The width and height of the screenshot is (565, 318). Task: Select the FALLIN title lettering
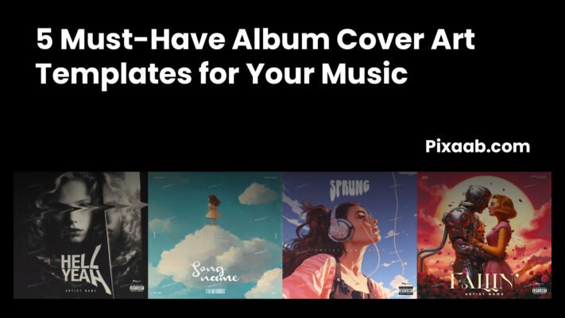click(482, 281)
